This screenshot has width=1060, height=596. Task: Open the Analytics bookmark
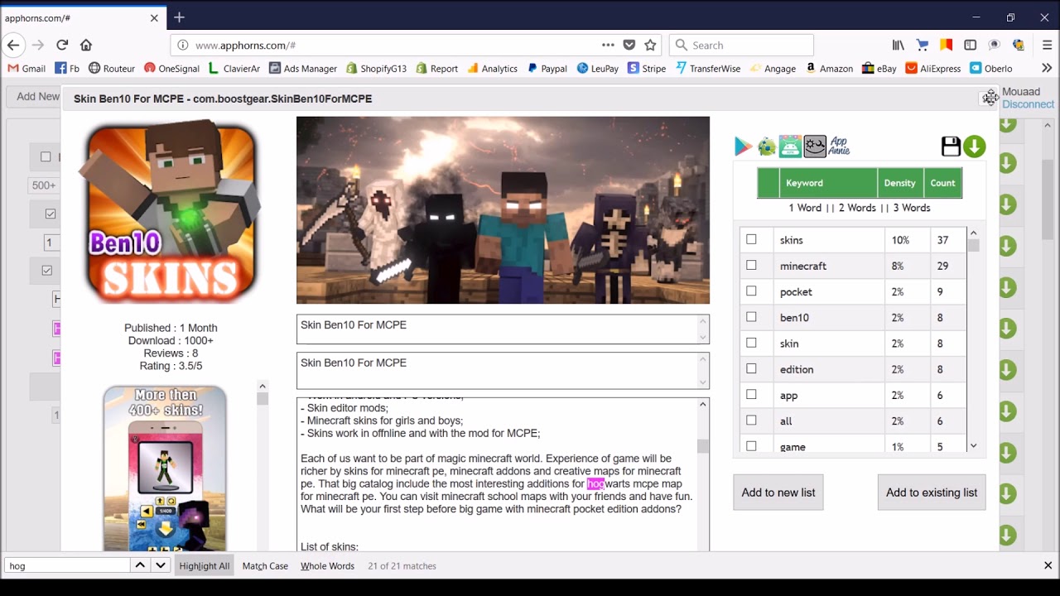492,69
